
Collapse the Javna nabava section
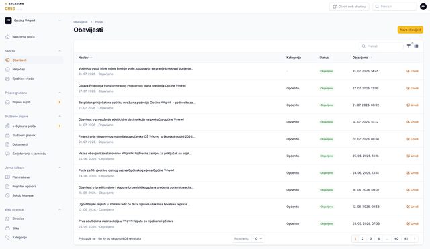point(60,168)
